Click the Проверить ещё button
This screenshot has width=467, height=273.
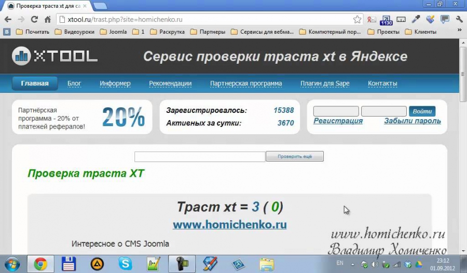tap(295, 156)
